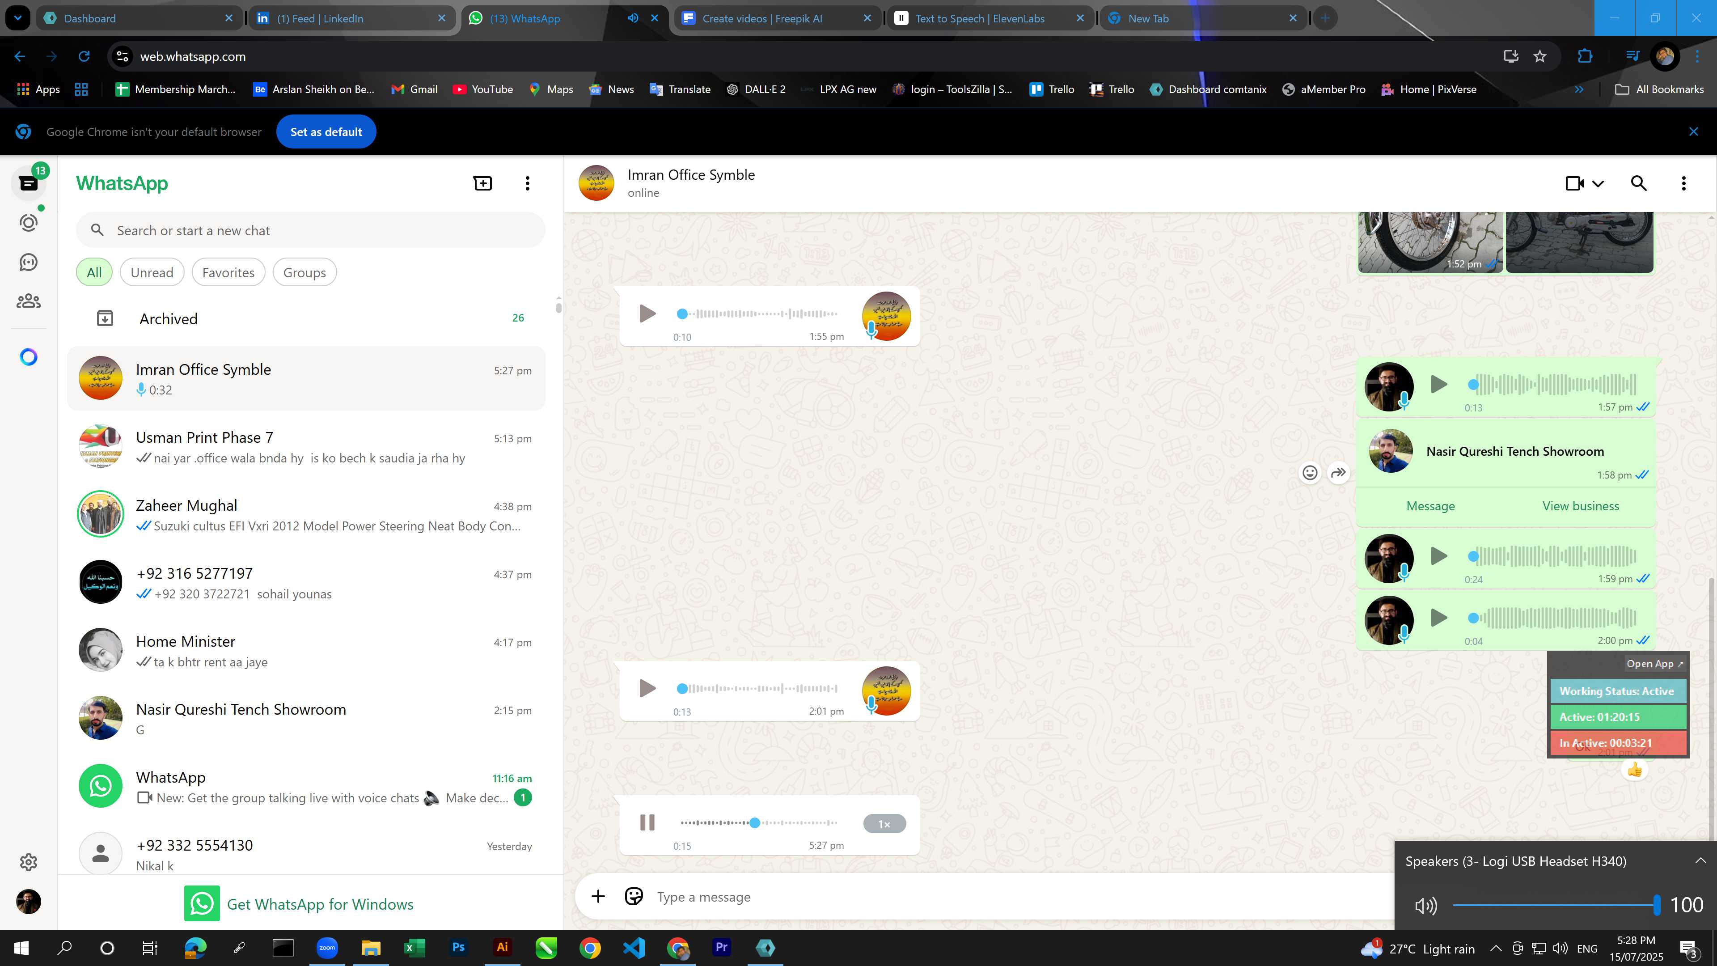Toggle speaker mute in volume flyout
This screenshot has height=966, width=1717.
[1426, 905]
